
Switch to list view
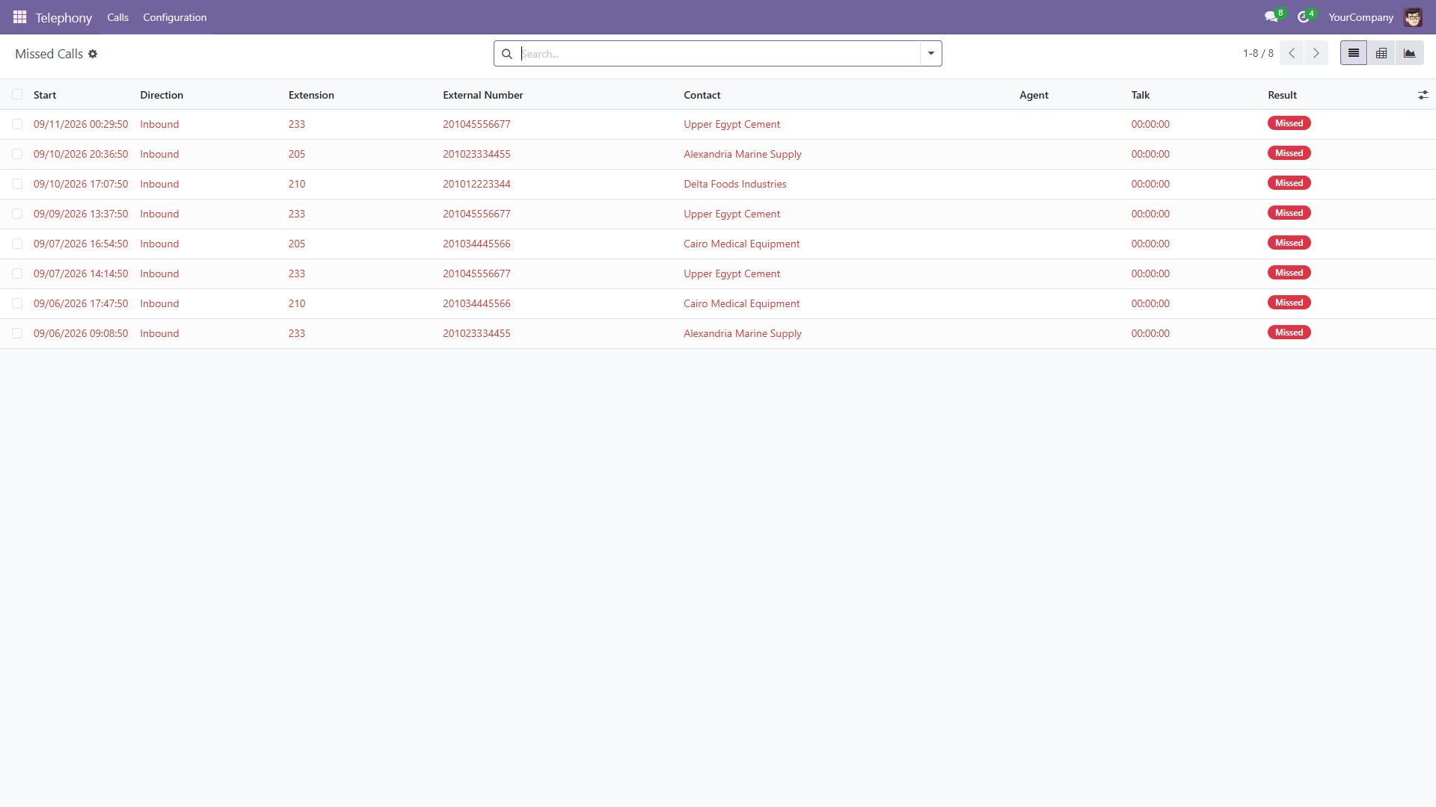1354,53
